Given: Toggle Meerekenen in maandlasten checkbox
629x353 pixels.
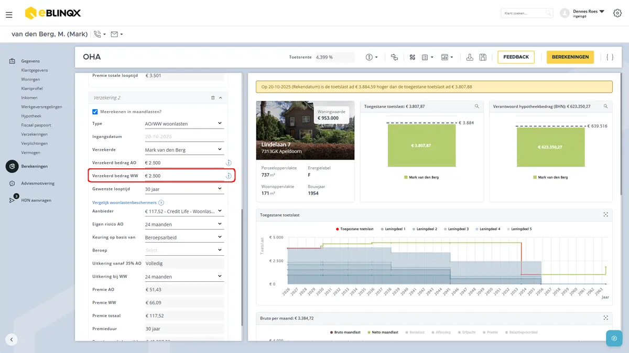Looking at the screenshot, I should point(95,111).
